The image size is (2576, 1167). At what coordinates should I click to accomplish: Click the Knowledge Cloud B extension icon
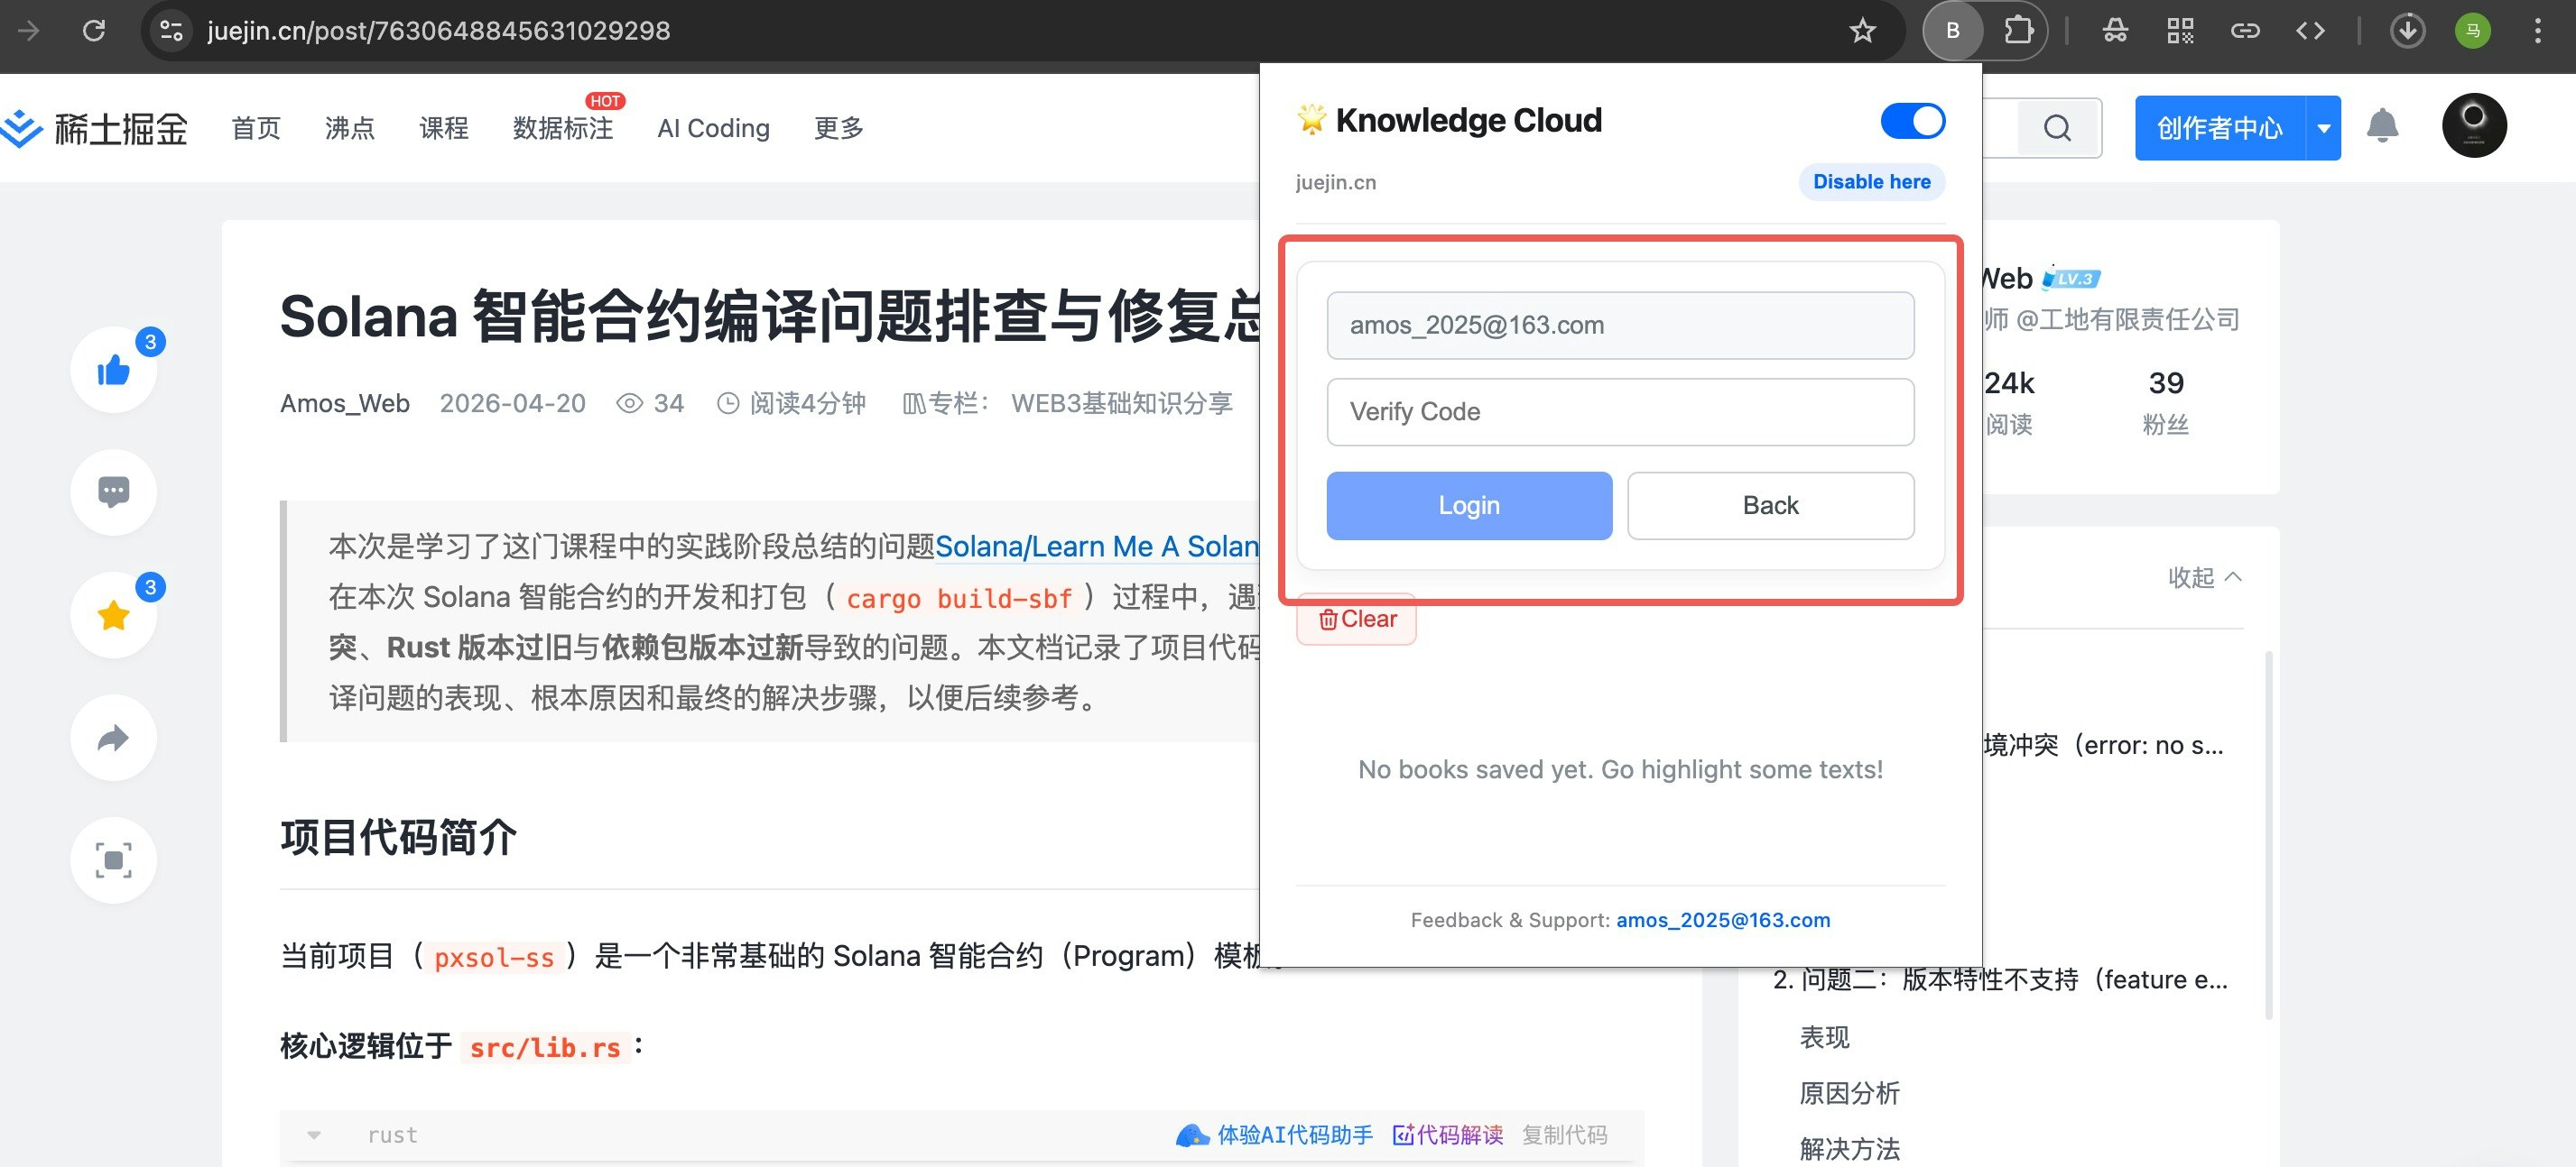point(1952,31)
